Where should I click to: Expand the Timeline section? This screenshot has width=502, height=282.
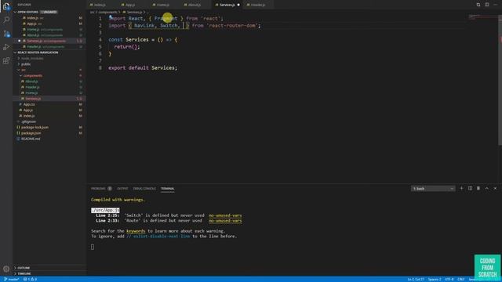coord(24,273)
